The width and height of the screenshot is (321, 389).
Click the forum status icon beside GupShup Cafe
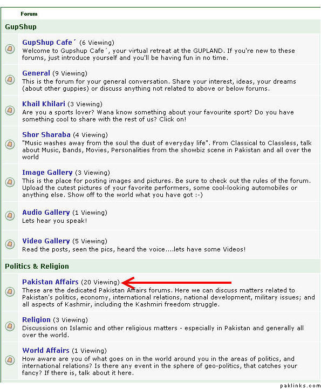tap(10, 49)
